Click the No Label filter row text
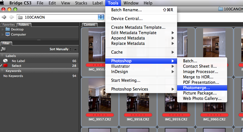The image size is (243, 132). click(18, 61)
